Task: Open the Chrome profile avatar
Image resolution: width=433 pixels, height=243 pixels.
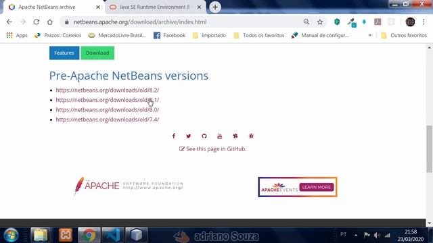Action: point(410,22)
